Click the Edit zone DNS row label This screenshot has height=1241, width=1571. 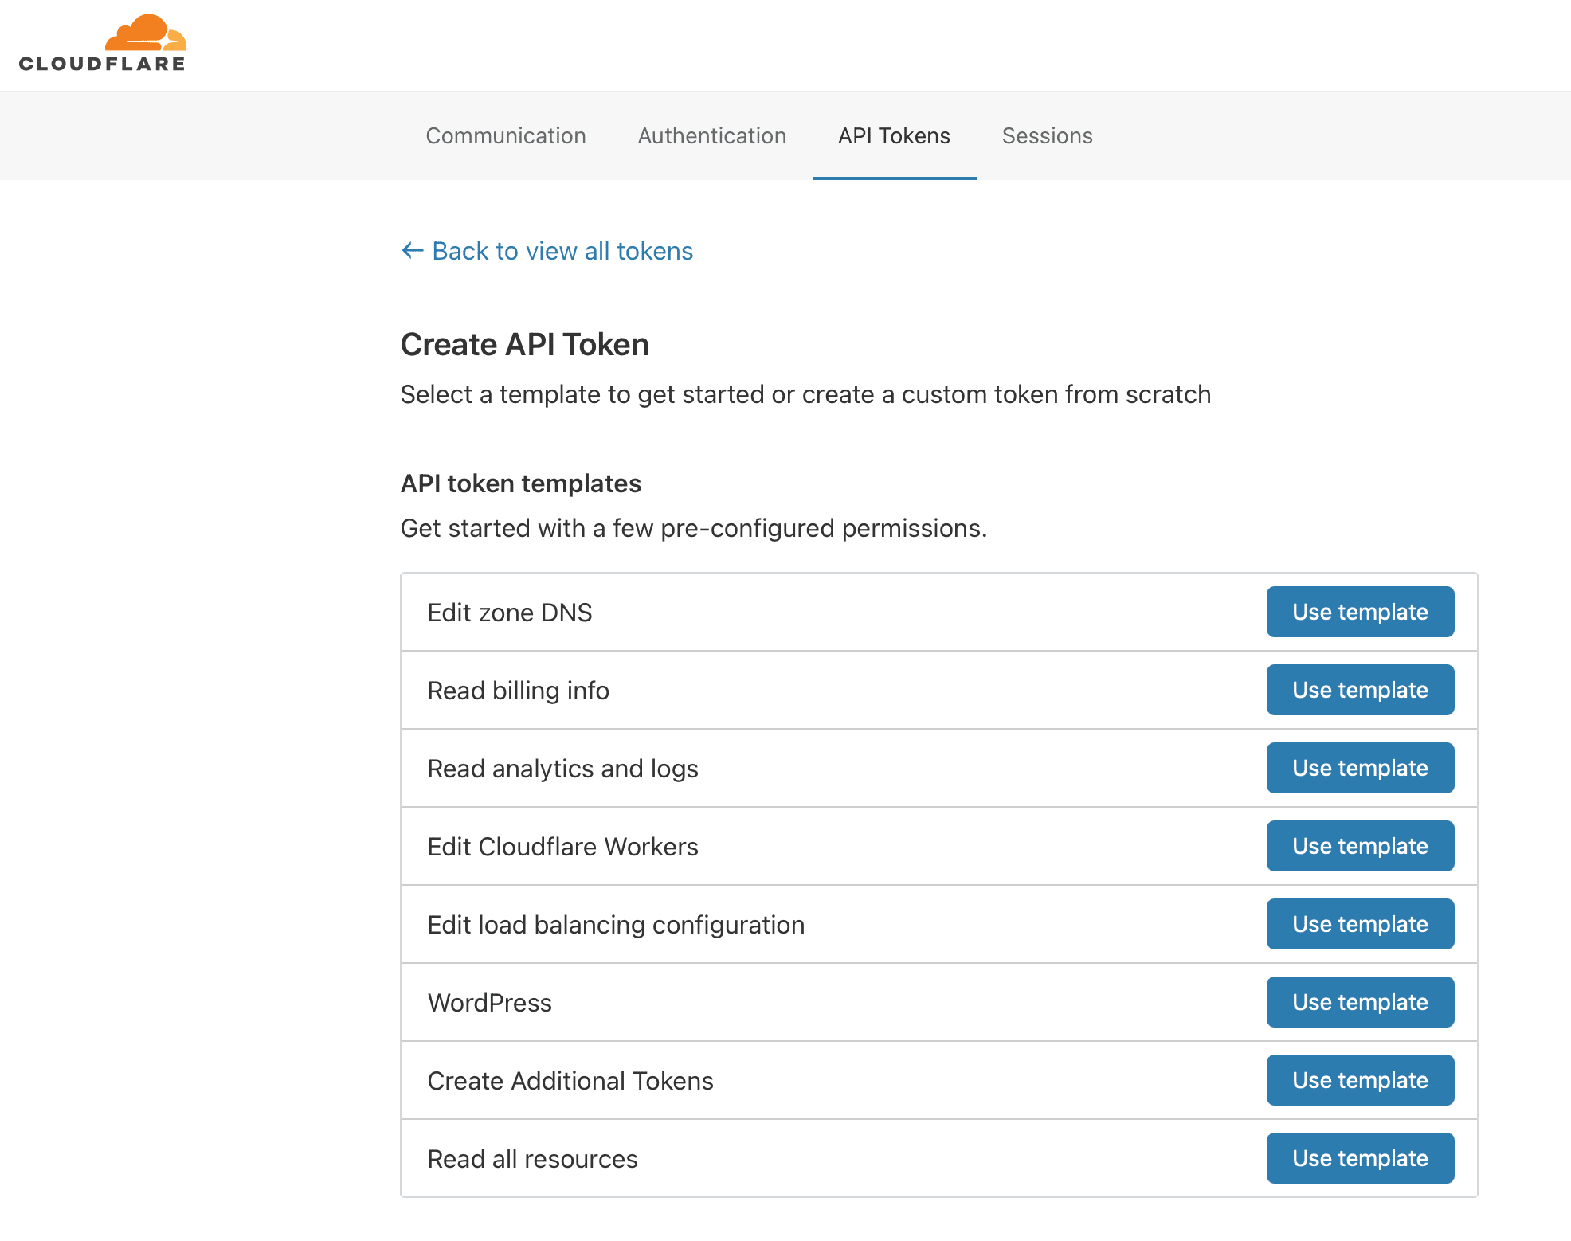510,613
